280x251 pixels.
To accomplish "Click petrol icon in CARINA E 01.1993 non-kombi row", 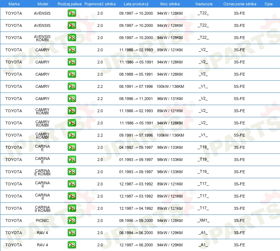I will pyautogui.click(x=72, y=159).
